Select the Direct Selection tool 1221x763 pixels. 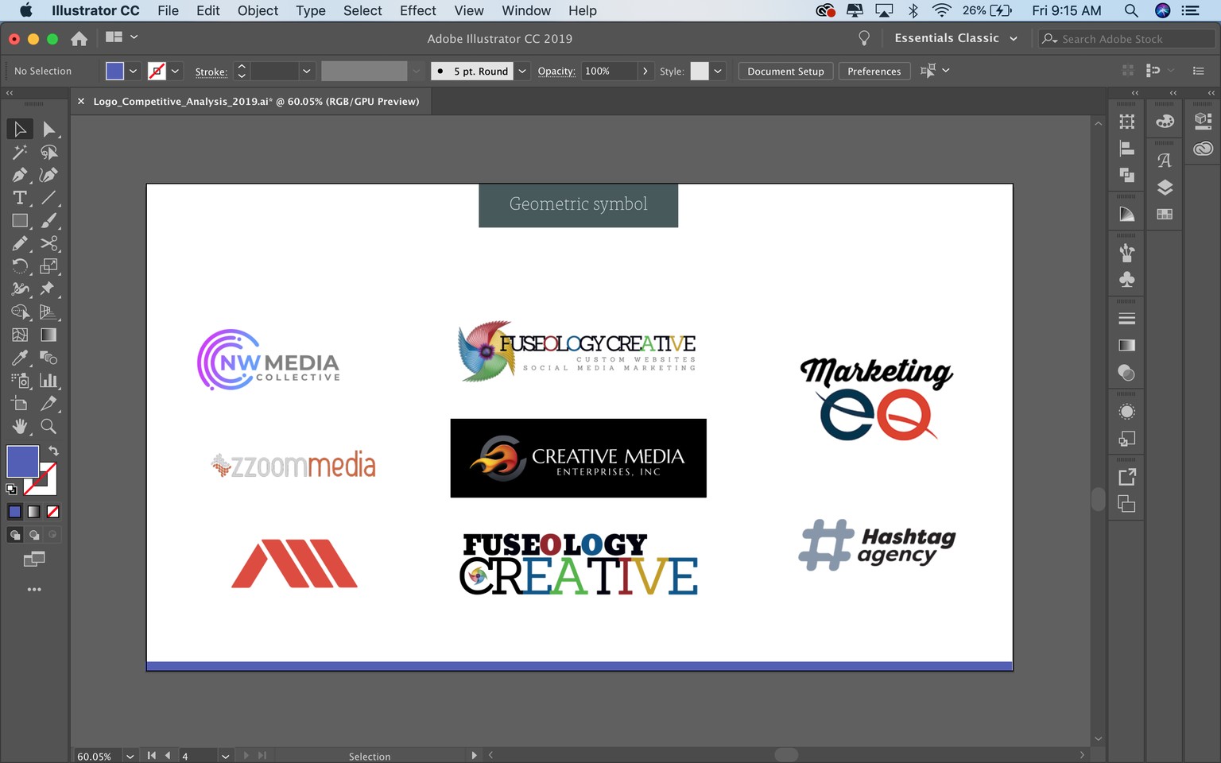[x=48, y=129]
